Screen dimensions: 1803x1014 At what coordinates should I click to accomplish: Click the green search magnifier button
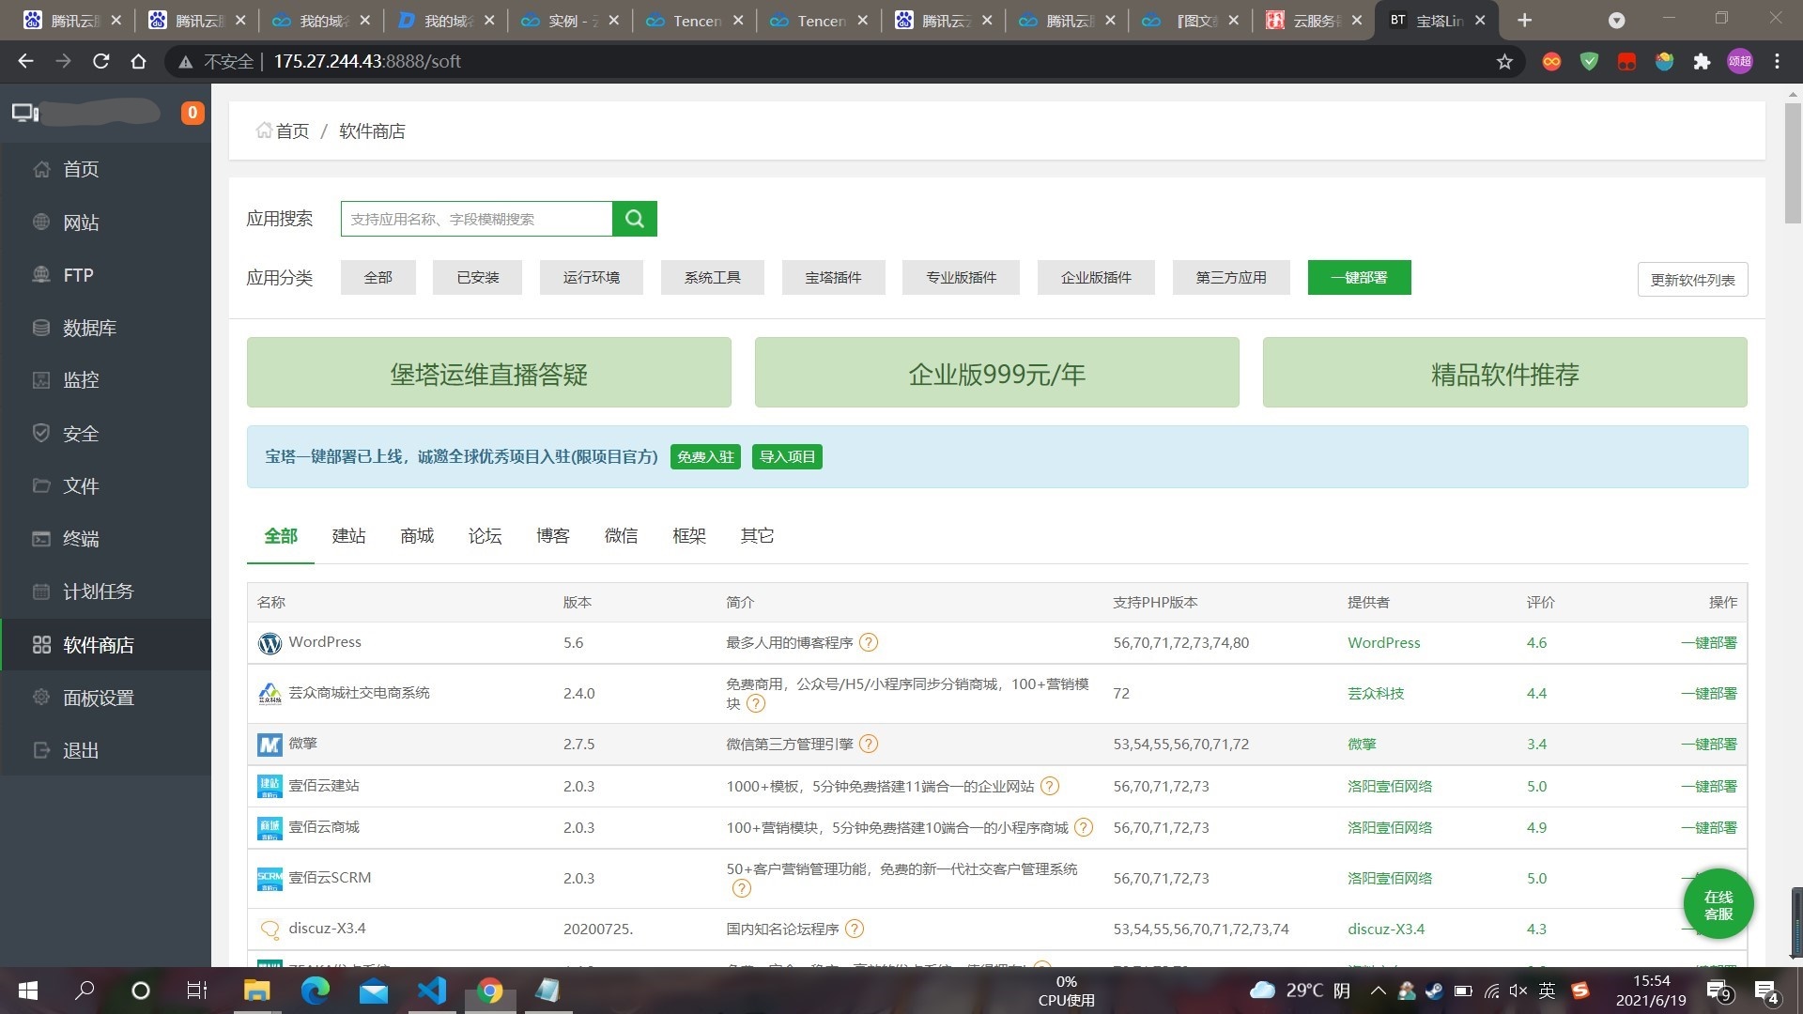[x=635, y=219]
